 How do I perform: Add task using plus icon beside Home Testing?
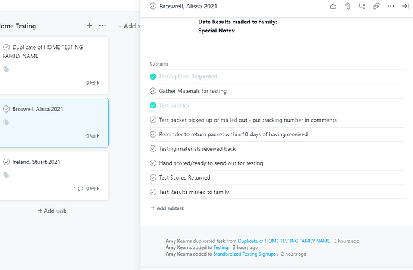pos(90,26)
